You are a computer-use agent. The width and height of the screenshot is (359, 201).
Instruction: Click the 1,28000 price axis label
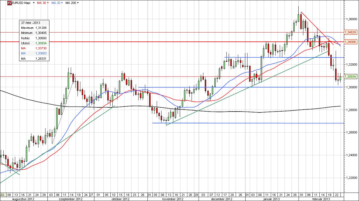click(351, 110)
